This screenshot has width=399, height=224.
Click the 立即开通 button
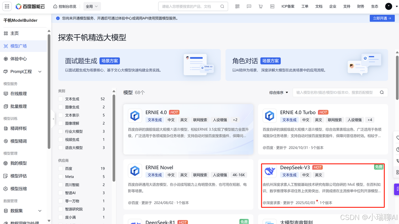382,18
